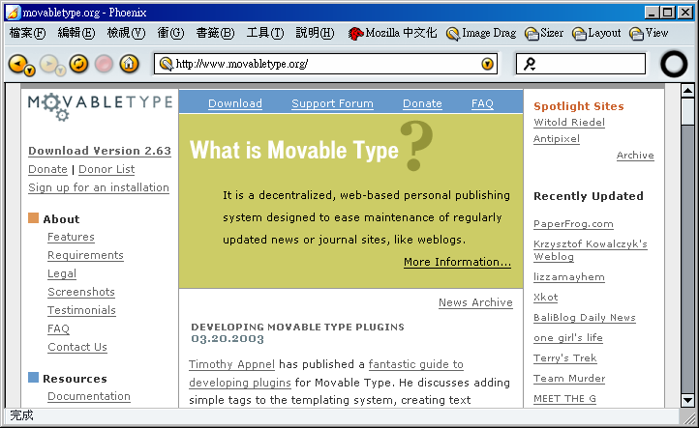Click Donate in the blue nav bar
Viewport: 699px width, 428px height.
pos(422,103)
